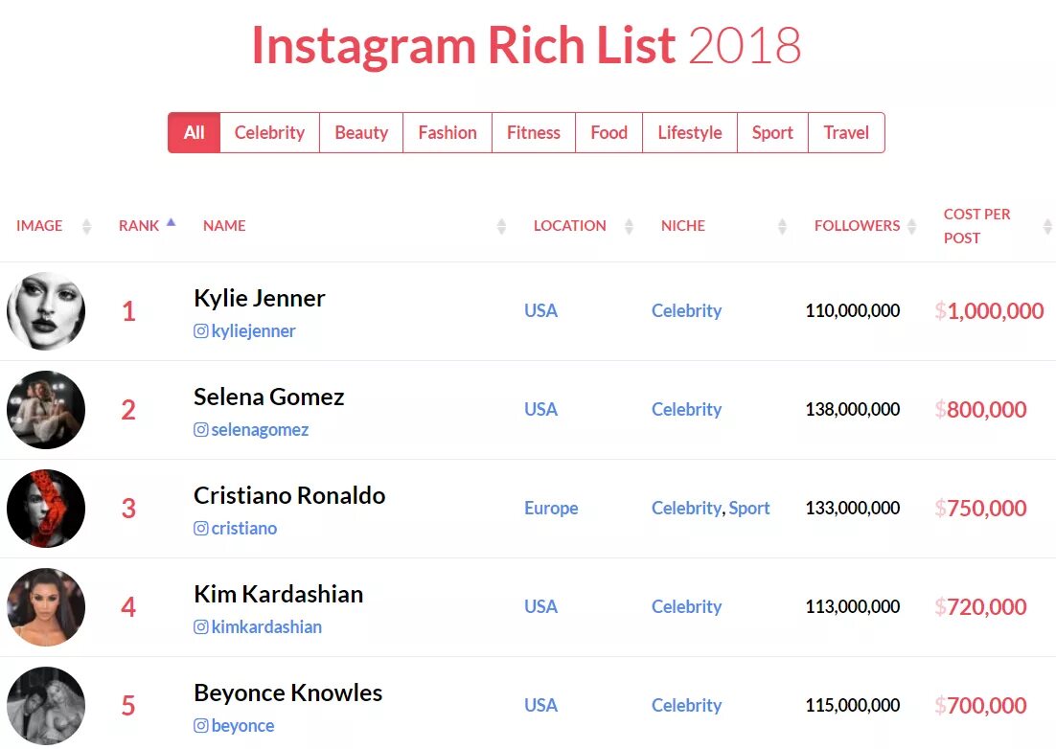The image size is (1056, 749).
Task: Click Instagram icon beside kimkardashian handle
Action: (200, 627)
